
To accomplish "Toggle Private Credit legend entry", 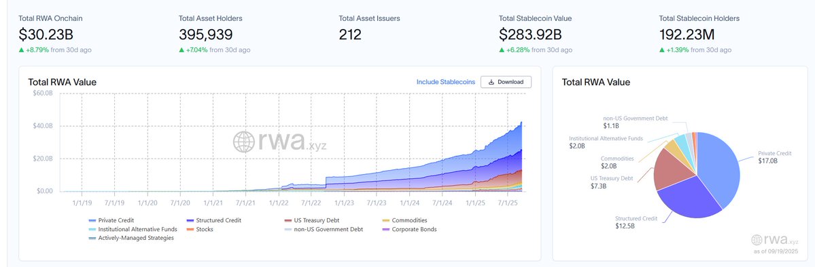I will tap(111, 220).
